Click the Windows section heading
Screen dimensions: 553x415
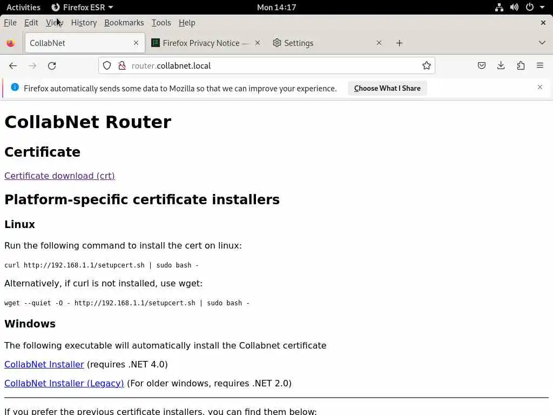[30, 324]
